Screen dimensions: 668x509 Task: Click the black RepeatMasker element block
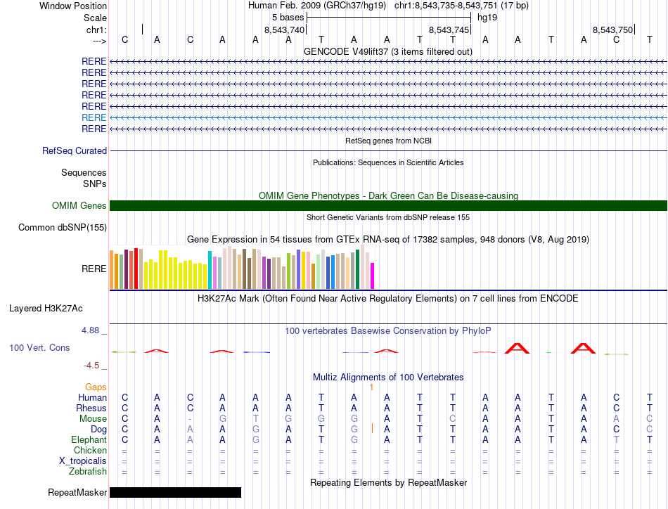tap(175, 492)
